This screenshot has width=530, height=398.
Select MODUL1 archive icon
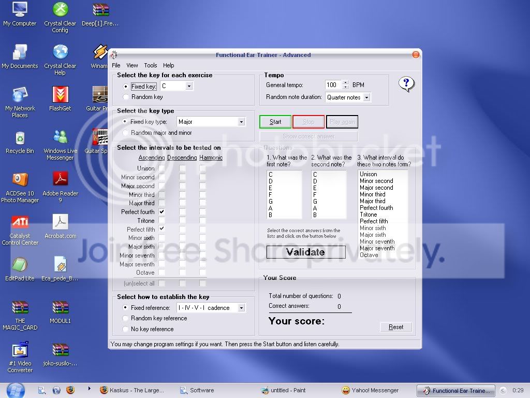point(60,312)
